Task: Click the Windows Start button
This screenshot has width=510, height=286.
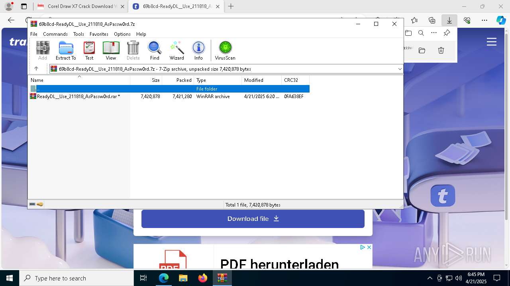Action: (10, 278)
